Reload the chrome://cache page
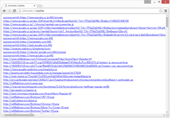The width and height of the screenshot is (170, 118). click(x=15, y=11)
